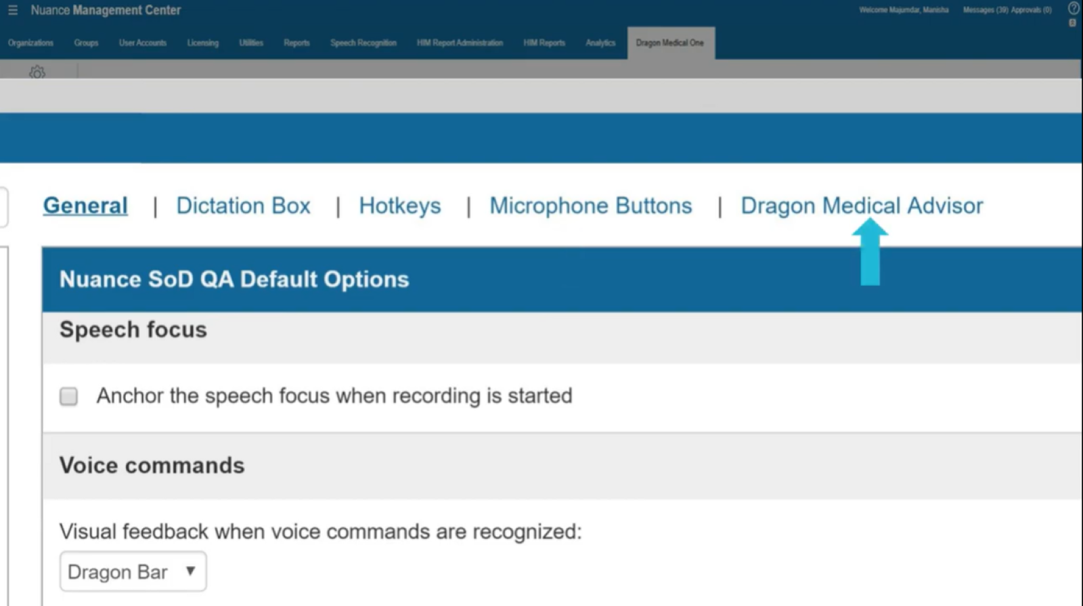
Task: Open the Organizations menu tab
Action: (30, 43)
